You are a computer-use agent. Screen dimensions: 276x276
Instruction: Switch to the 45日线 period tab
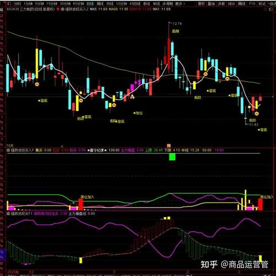tap(135, 4)
